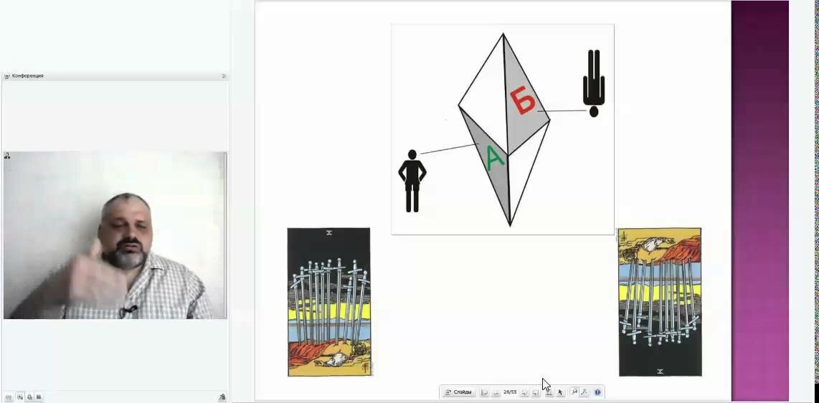819x403 pixels.
Task: Click the second icon in conference panel bottom bar
Action: 20,397
